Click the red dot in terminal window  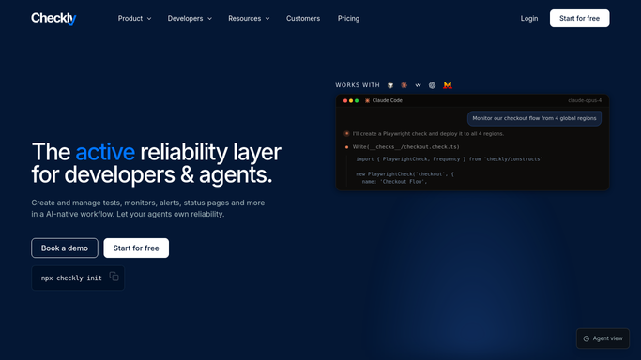click(345, 101)
